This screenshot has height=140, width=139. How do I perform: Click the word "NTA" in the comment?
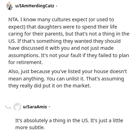point(13,20)
